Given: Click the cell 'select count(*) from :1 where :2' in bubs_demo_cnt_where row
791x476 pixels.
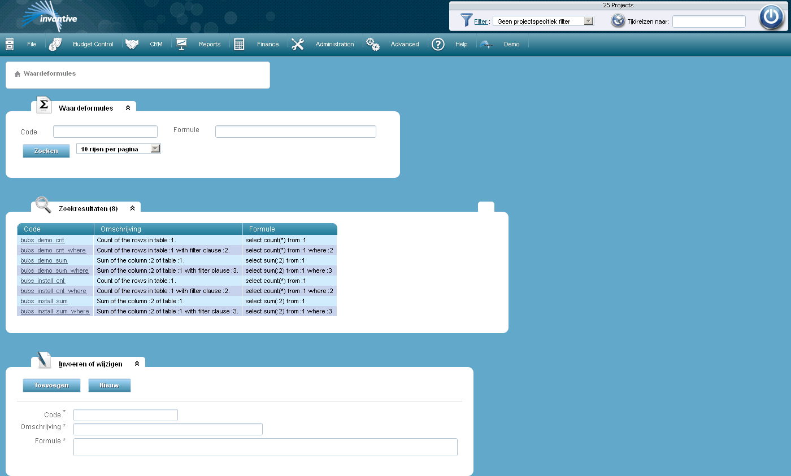Looking at the screenshot, I should click(x=289, y=250).
